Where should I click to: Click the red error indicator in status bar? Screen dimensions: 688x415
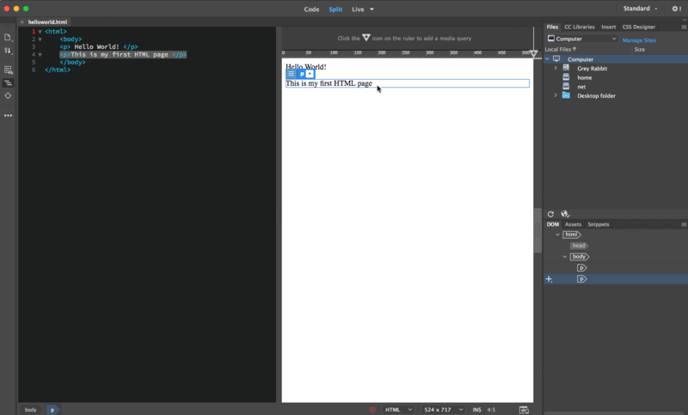click(x=372, y=410)
